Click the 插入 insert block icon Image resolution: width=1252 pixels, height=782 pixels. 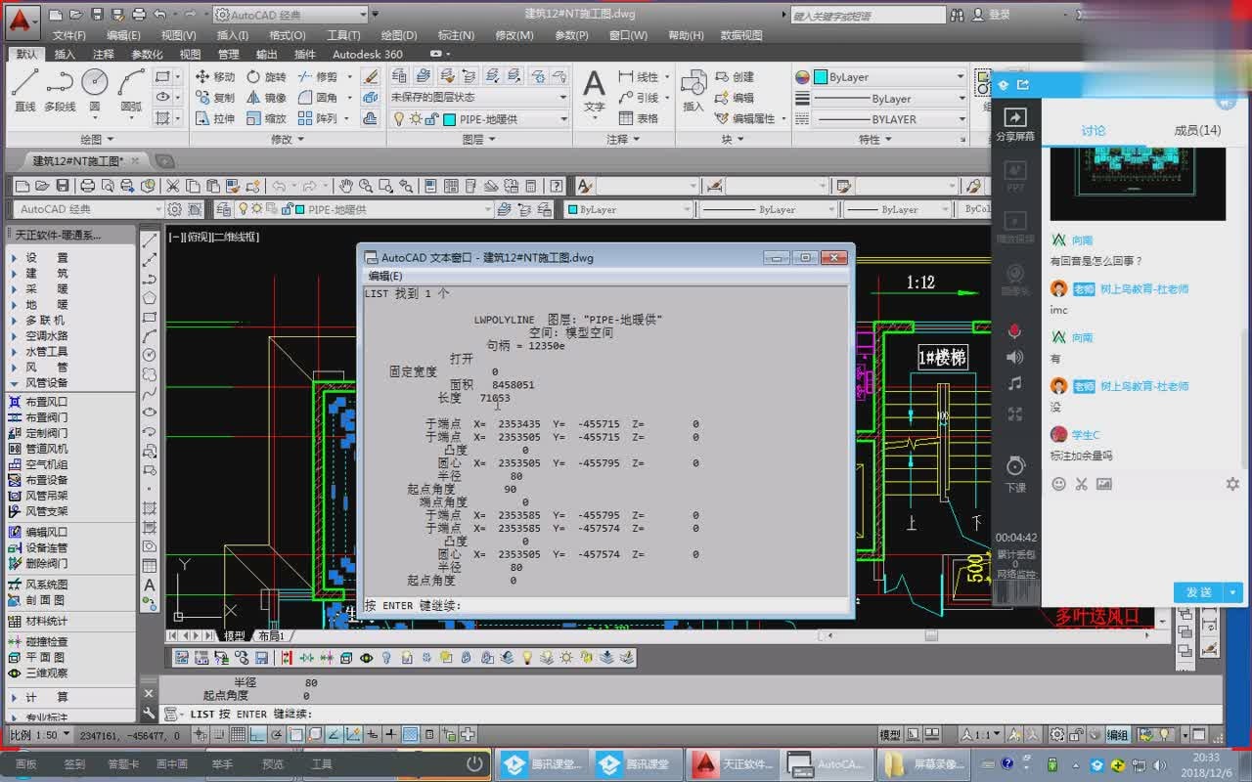tap(693, 91)
